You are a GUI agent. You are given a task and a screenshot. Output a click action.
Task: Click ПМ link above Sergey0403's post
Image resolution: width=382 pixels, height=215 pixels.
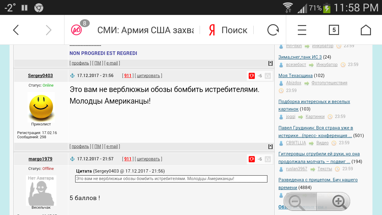[98, 63]
